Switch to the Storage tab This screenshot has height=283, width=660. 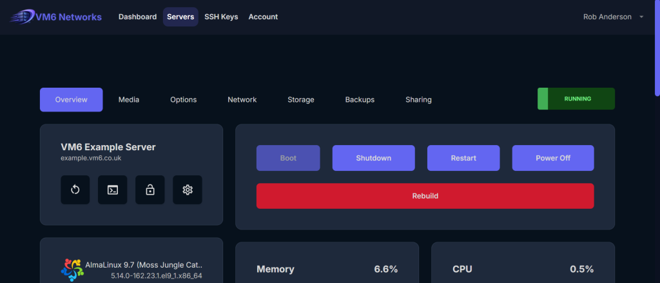pyautogui.click(x=301, y=100)
